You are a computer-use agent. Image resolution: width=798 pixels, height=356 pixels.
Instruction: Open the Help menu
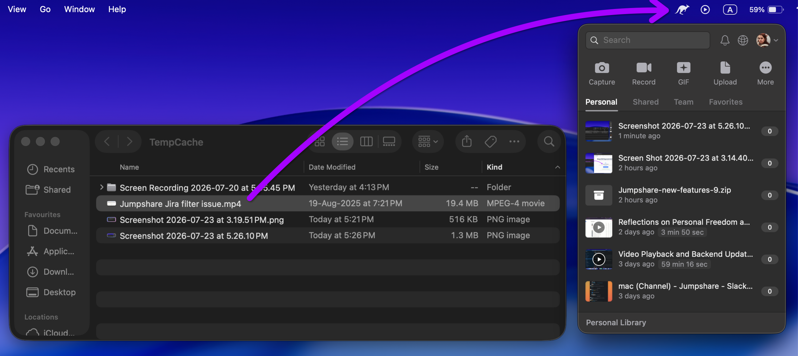pyautogui.click(x=117, y=9)
